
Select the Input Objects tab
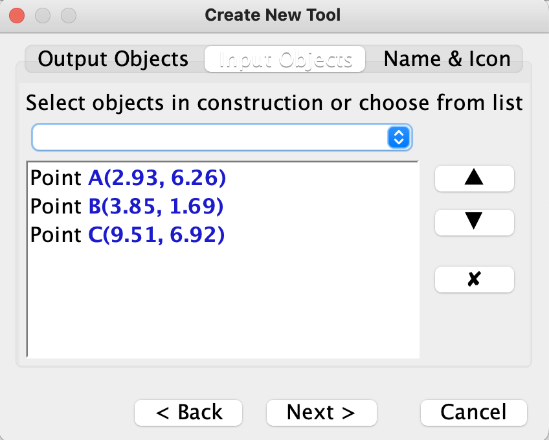pyautogui.click(x=285, y=59)
